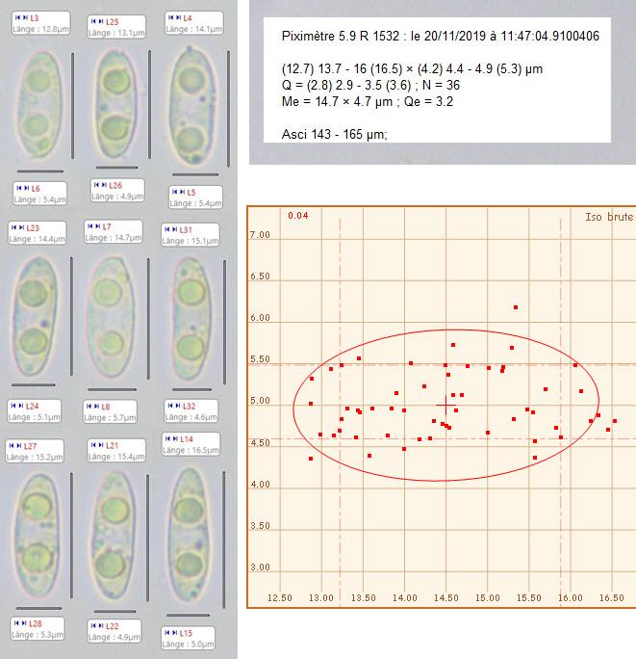The width and height of the screenshot is (636, 659).
Task: Click the left arrow icon in label L21
Action: pos(93,445)
